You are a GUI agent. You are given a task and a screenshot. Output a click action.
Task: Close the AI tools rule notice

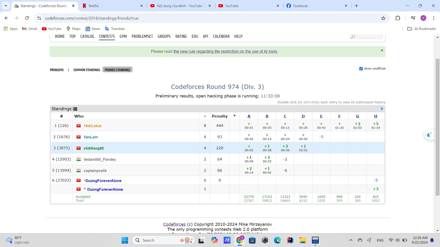382,50
